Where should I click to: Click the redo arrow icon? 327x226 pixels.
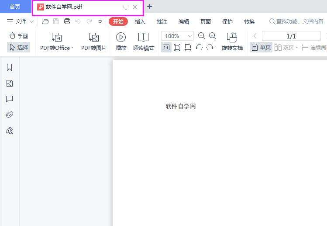(x=89, y=21)
